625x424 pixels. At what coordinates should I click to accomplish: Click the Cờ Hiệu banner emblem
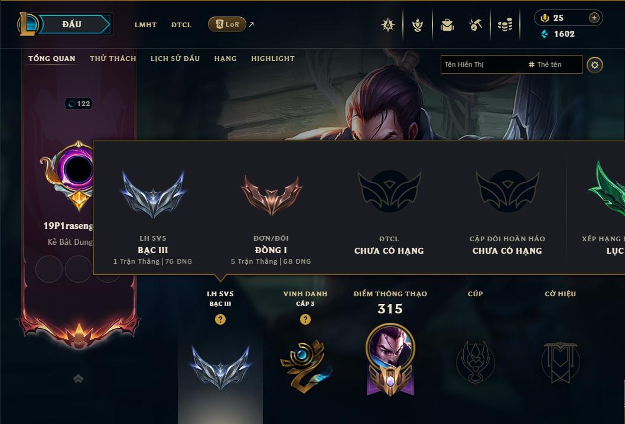560,362
